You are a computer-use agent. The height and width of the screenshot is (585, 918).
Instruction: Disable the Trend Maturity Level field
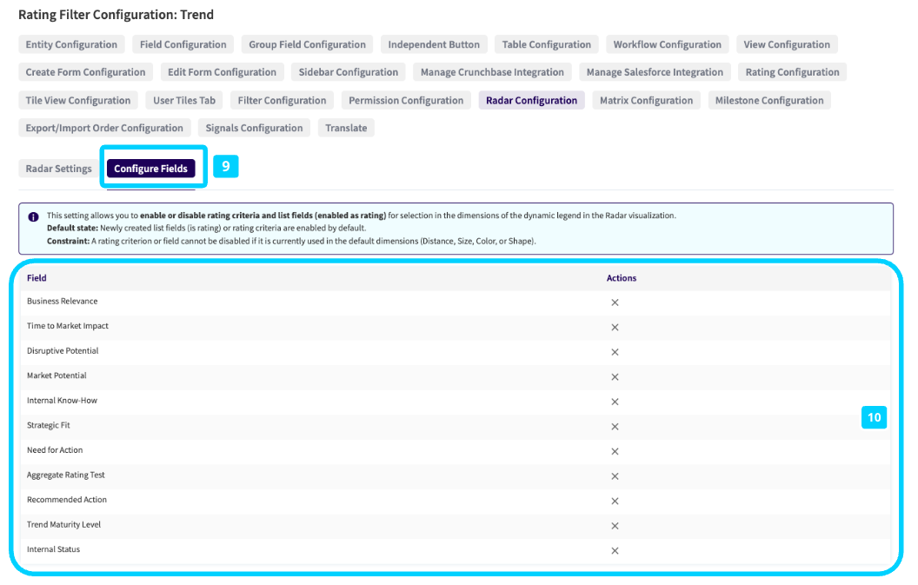615,526
